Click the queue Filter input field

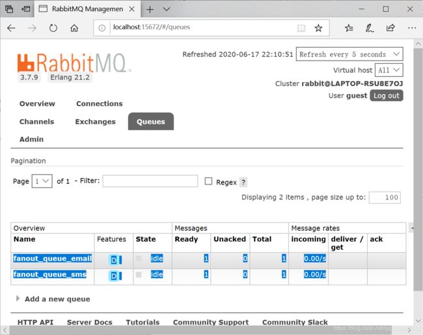150,181
